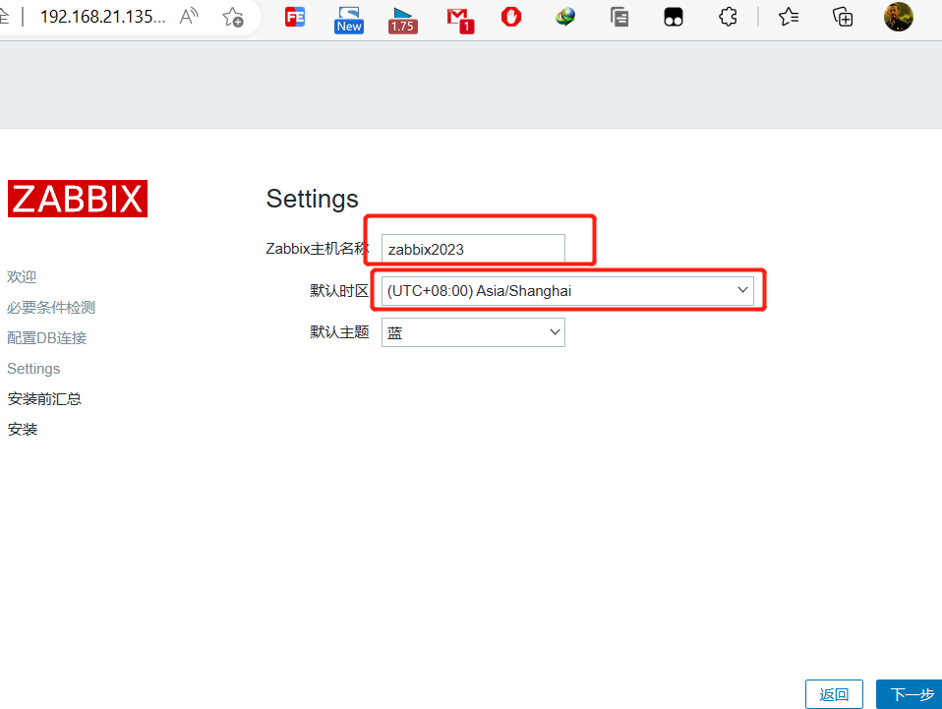The width and height of the screenshot is (942, 709).
Task: Open the Gmail checker extension icon
Action: (460, 20)
